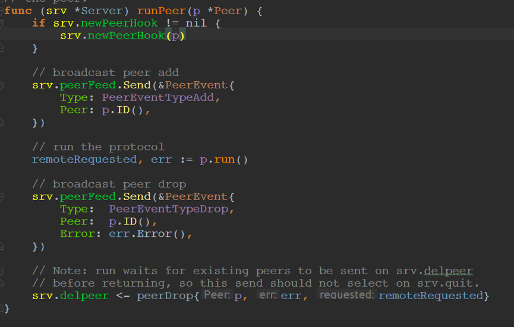Fold the comment block starting '// Note: run waits'
The width and height of the screenshot is (514, 327).
pyautogui.click(x=1, y=271)
